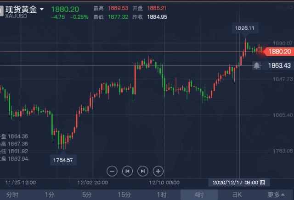This screenshot has width=294, height=200.
Task: Click the 1764.57 low price marker
Action: point(63,160)
